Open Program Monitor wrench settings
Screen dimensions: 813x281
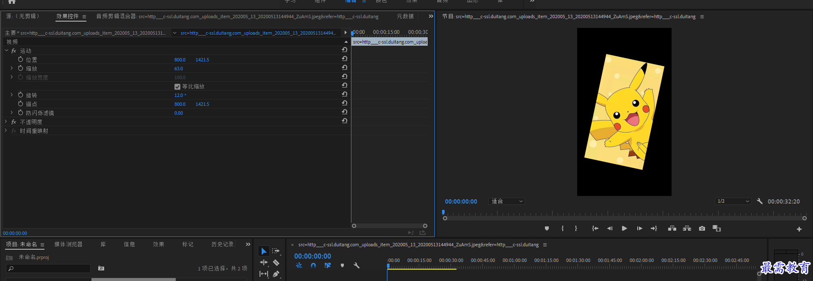[x=760, y=201]
